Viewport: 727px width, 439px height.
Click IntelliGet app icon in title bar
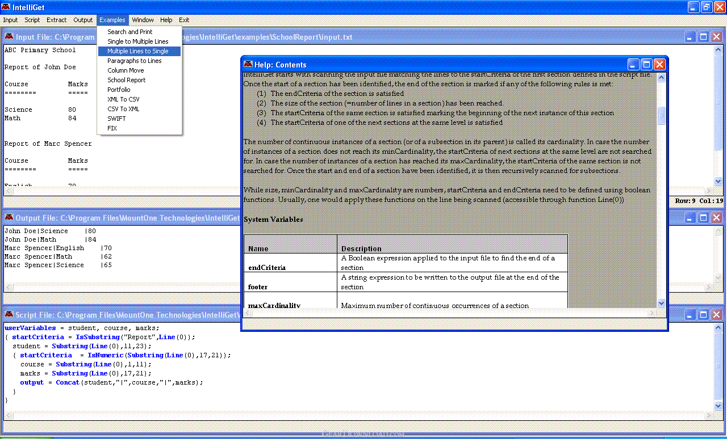tap(6, 7)
